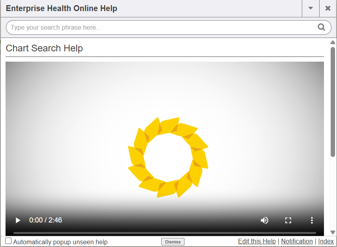
Task: Go to the help Index link
Action: (x=326, y=241)
